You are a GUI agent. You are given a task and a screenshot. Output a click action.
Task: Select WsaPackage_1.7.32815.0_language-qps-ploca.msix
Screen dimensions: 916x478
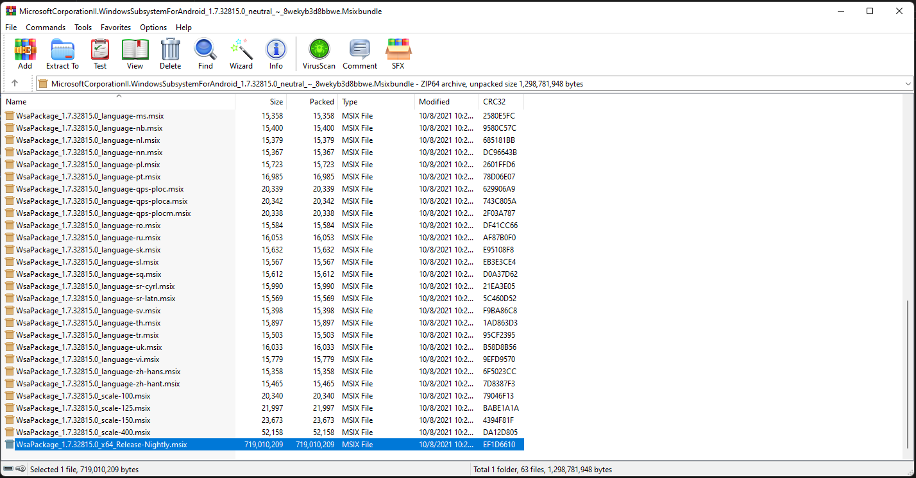click(x=102, y=201)
